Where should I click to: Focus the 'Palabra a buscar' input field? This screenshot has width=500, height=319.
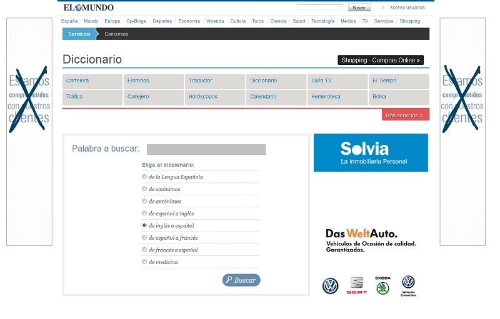pos(206,149)
